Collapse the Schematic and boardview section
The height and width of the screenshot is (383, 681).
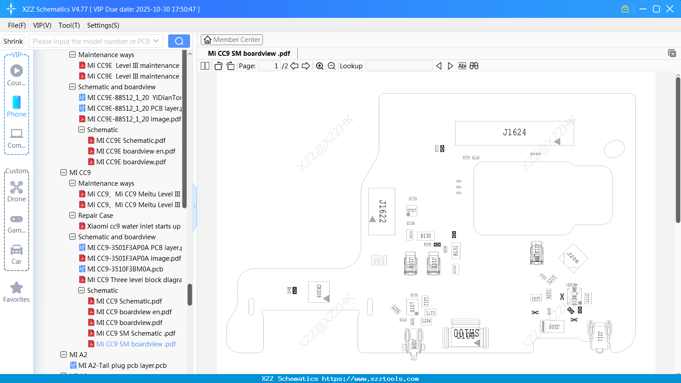tap(72, 237)
